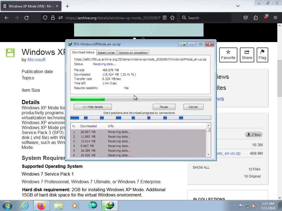Click the padlock site security icon
282x211 pixels.
[x=53, y=18]
